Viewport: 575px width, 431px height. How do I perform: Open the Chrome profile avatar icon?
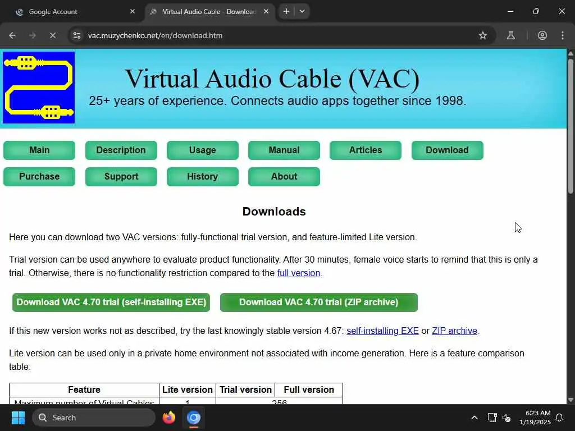coord(542,35)
